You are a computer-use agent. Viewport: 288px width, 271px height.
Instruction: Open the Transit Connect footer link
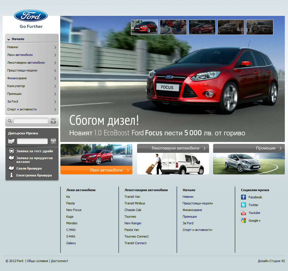point(135,243)
